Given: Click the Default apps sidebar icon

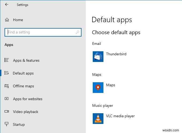Looking at the screenshot, I should [6, 73].
